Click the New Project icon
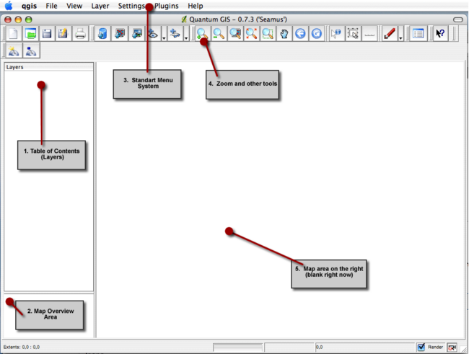Viewport: 469px width, 354px height. pyautogui.click(x=13, y=33)
